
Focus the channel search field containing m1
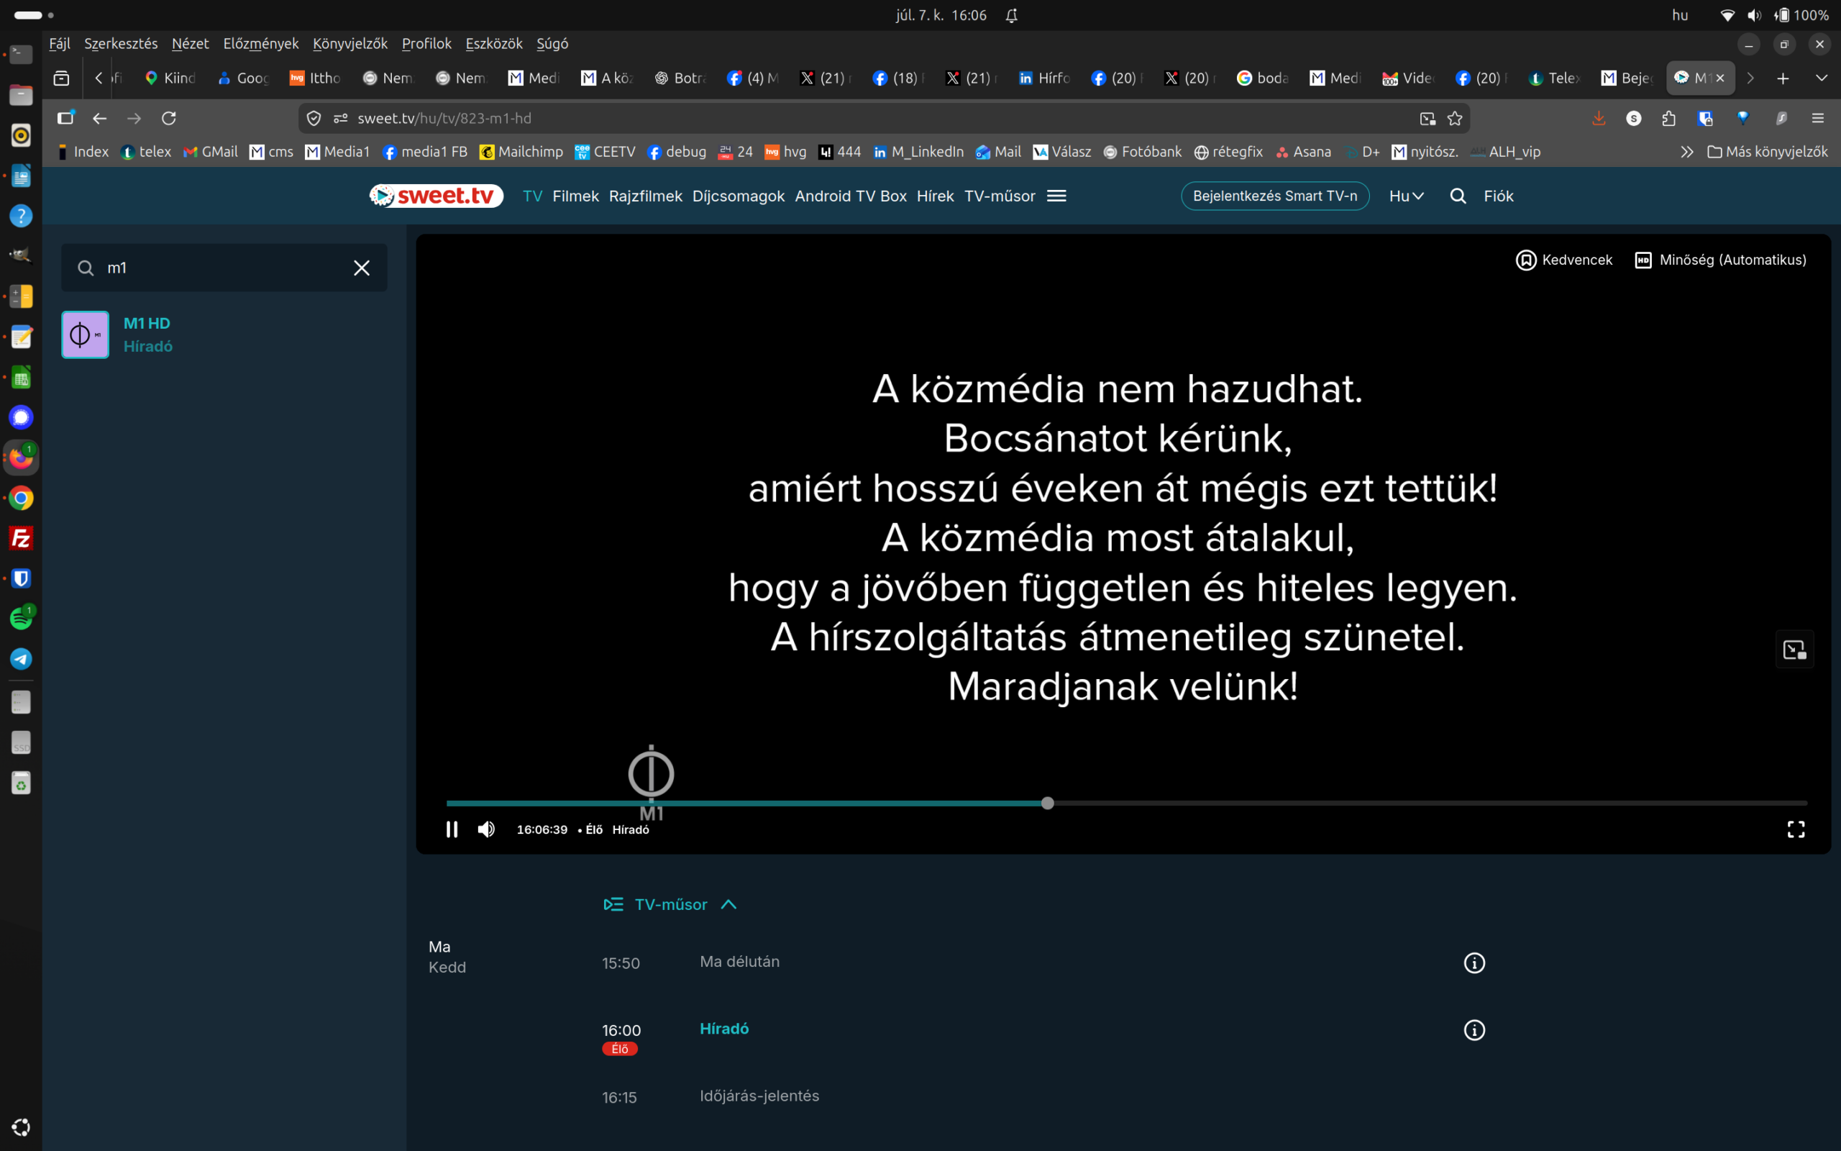[x=224, y=267]
